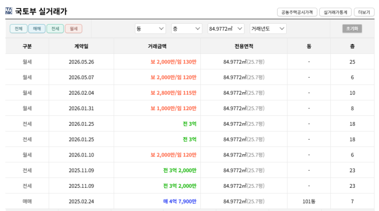The height and width of the screenshot is (211, 379).
Task: Select the 전체 filter tab
Action: tap(18, 29)
